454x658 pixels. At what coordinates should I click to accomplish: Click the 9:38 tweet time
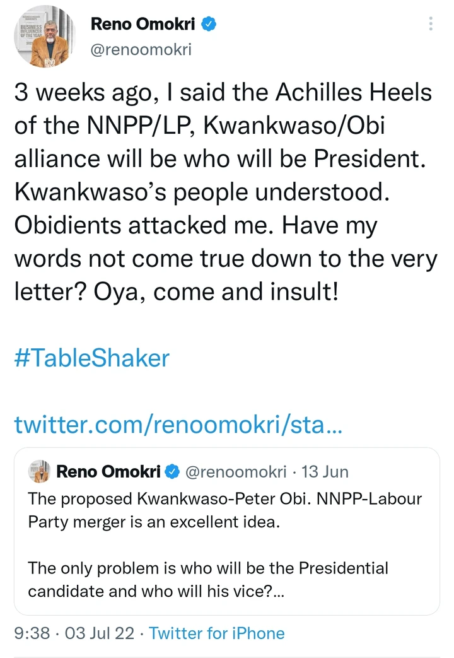coord(32,633)
